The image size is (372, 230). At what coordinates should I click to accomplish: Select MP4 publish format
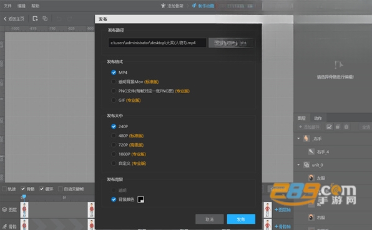point(114,72)
